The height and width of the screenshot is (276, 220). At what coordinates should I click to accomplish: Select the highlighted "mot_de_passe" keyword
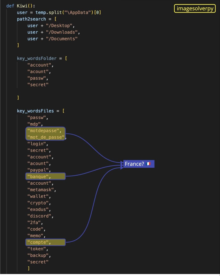(46, 137)
